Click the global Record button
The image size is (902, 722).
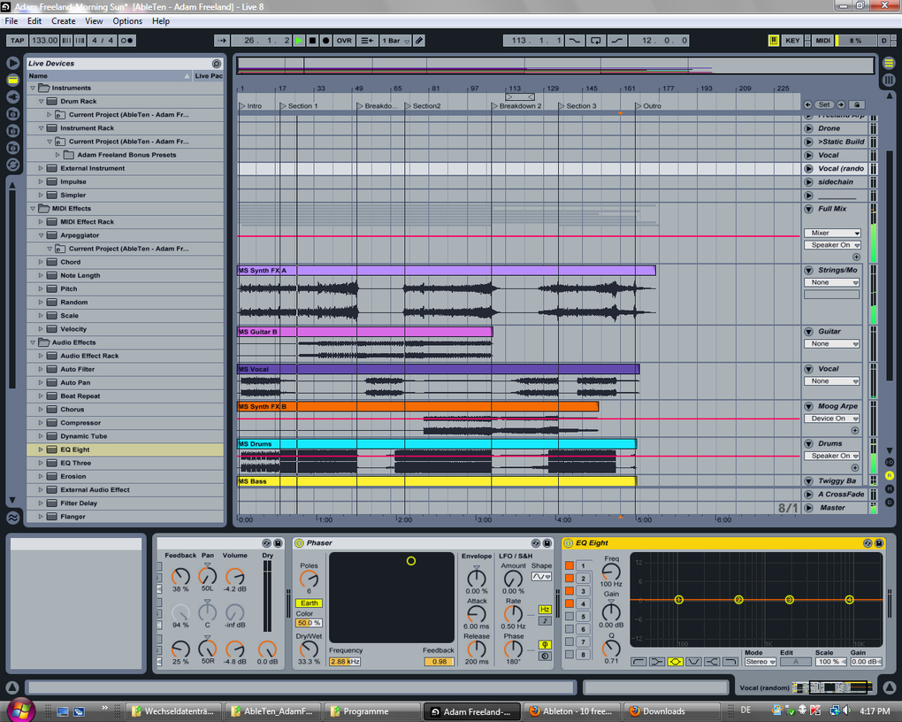[x=325, y=41]
